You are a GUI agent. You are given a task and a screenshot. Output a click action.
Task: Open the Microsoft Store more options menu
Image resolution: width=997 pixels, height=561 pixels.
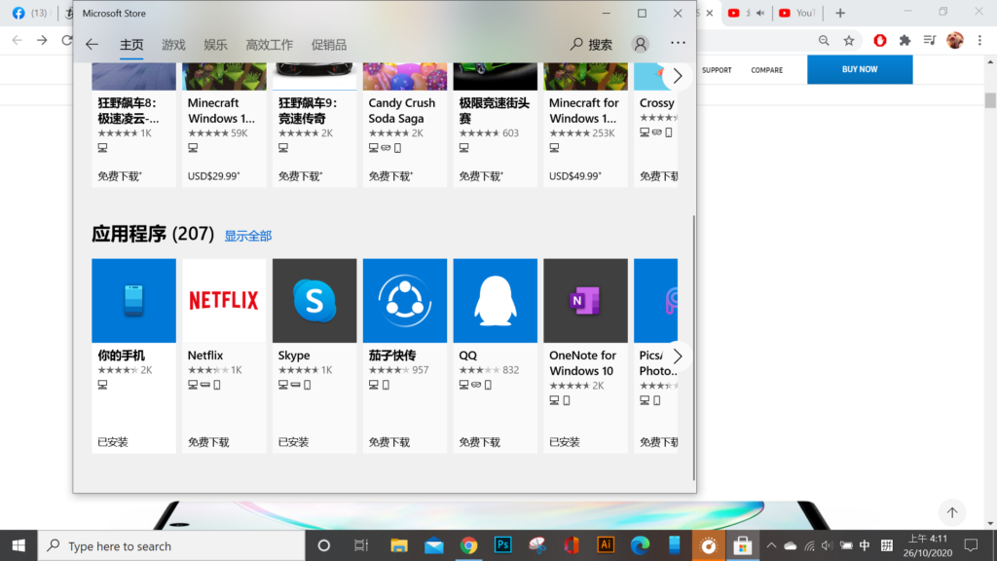(x=678, y=43)
